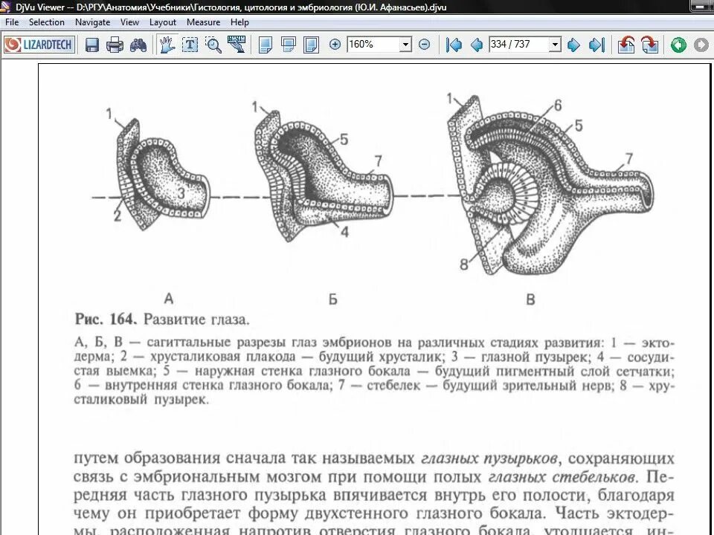Save the document with the floppy disk icon
Image resolution: width=714 pixels, height=535 pixels.
point(92,45)
